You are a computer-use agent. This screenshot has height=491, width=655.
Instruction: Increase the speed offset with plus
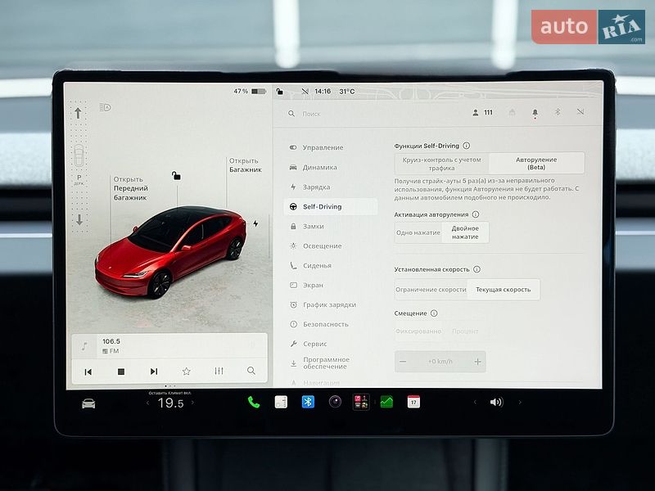click(477, 362)
